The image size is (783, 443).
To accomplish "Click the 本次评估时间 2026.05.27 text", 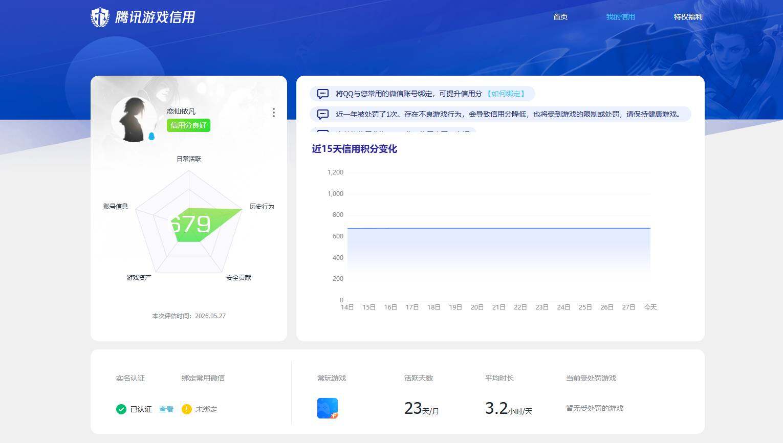I will [189, 316].
